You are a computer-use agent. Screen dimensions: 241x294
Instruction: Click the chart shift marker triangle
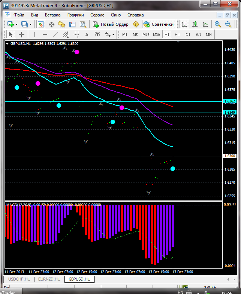(178, 42)
